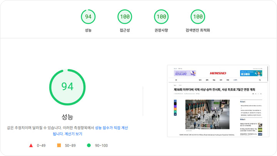Image resolution: width=277 pixels, height=156 pixels.
Task: Click the large 94 performance gauge
Action: [x=67, y=87]
